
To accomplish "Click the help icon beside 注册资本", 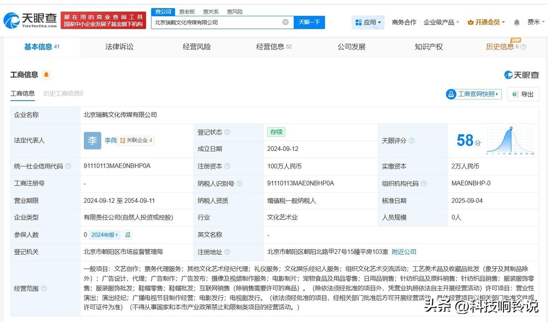I will (x=227, y=166).
